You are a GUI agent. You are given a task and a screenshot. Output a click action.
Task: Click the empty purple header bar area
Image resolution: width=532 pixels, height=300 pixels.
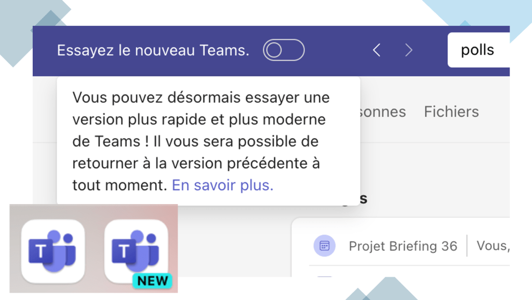click(338, 50)
